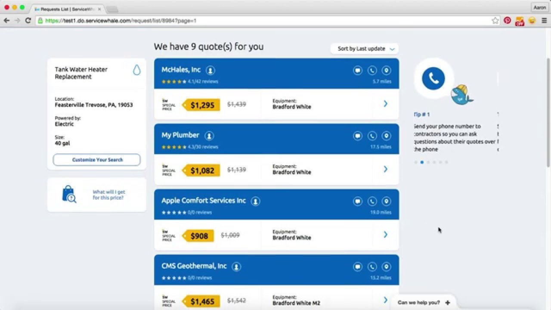551x310 pixels.
Task: Open CMS Geothermal profile icon
Action: [236, 267]
